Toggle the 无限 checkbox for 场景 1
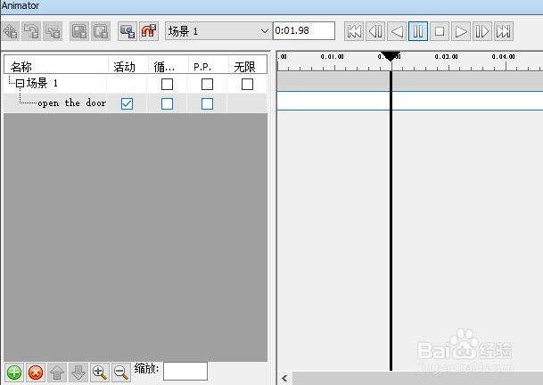543x385 pixels. click(x=247, y=84)
